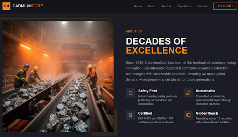Click the CADMIUMCORE brand name

pyautogui.click(x=28, y=6)
